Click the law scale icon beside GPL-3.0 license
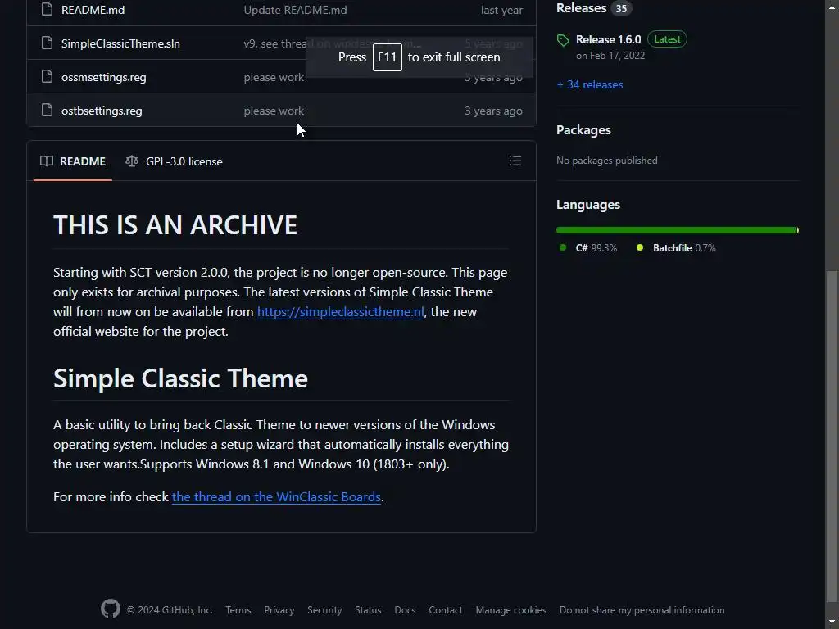The image size is (839, 629). pyautogui.click(x=132, y=161)
